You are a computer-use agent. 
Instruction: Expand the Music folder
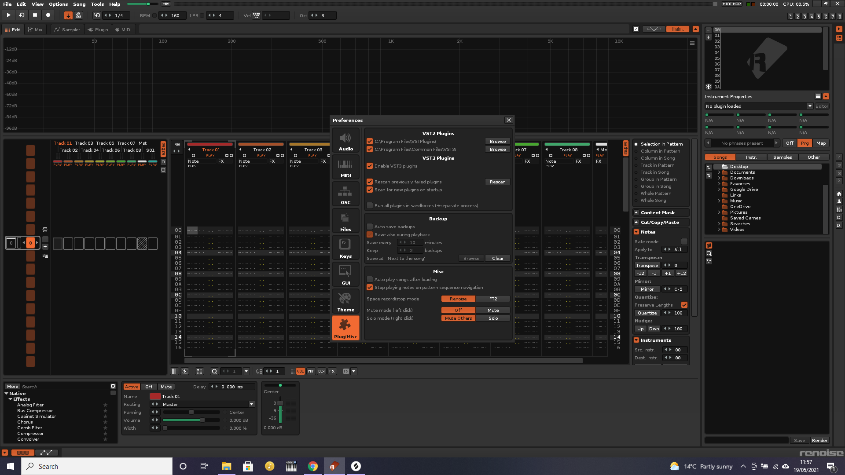(x=719, y=201)
